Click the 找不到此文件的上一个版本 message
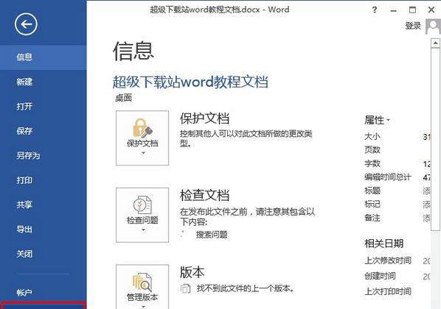Viewport: 441px width, 309px height. click(x=246, y=288)
